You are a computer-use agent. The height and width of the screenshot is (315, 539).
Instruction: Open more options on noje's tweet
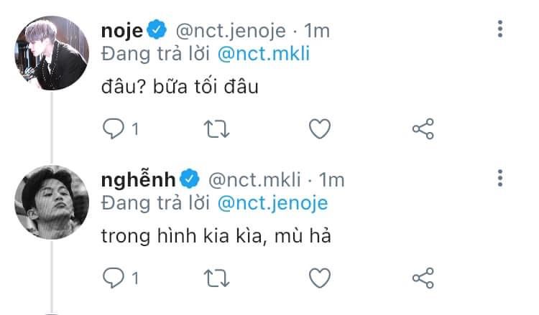500,30
